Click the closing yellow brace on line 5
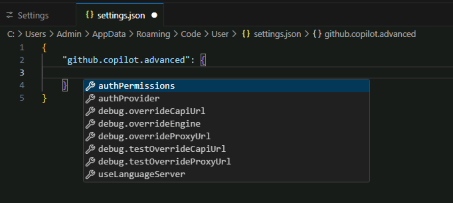453x203 pixels. 44,98
